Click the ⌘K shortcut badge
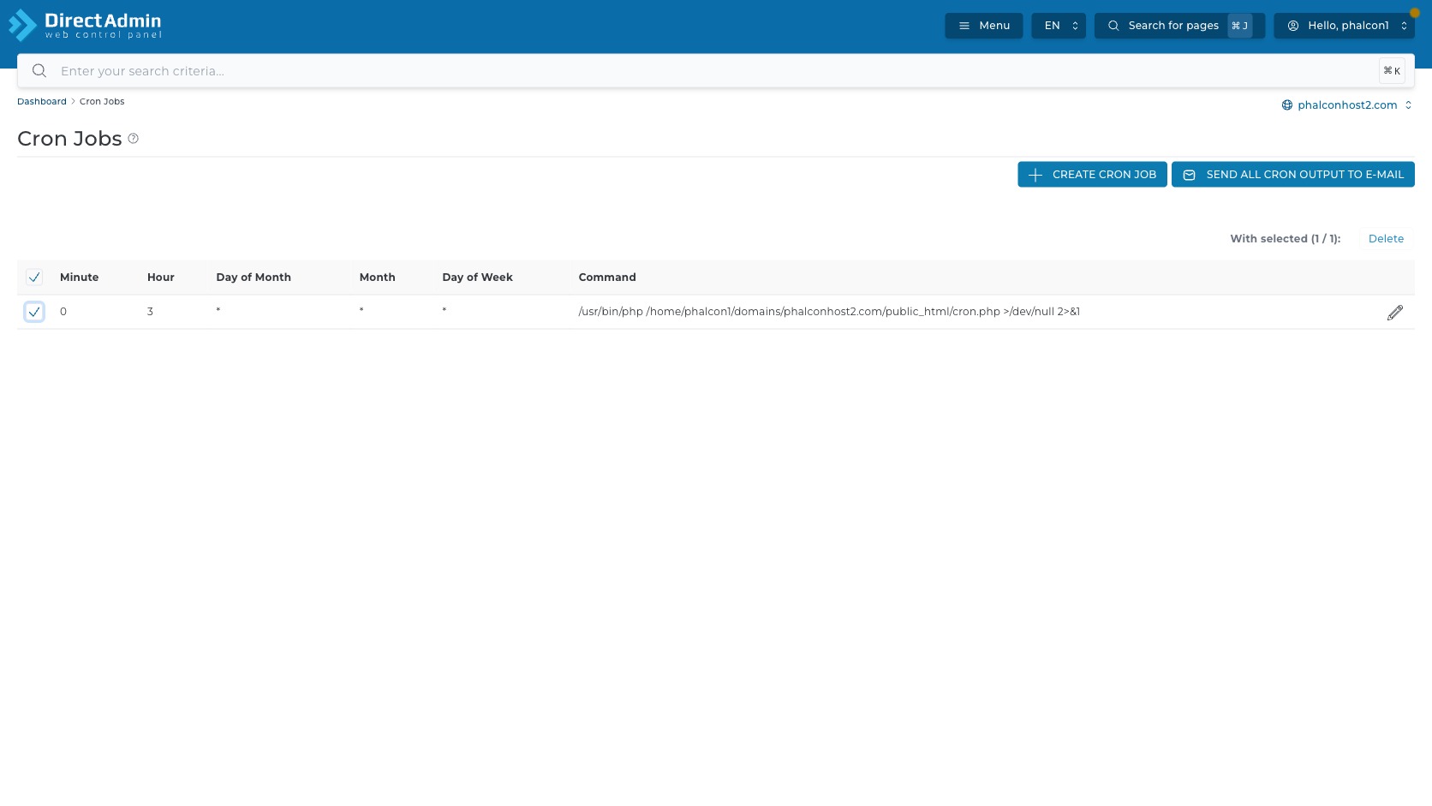 (x=1392, y=71)
